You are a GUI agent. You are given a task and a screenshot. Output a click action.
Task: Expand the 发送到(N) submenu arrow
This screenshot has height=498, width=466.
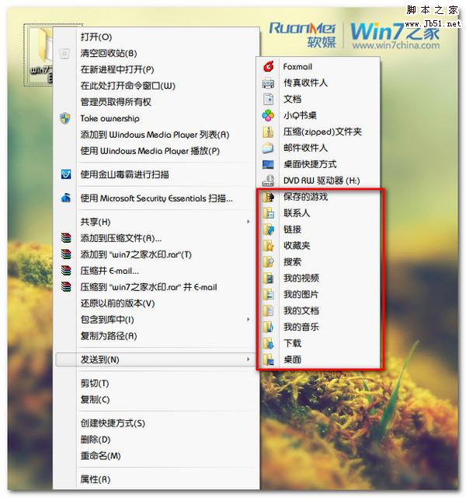[249, 359]
